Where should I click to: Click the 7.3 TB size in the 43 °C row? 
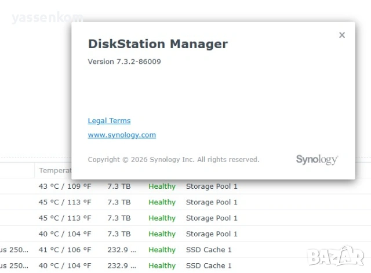pyautogui.click(x=119, y=186)
